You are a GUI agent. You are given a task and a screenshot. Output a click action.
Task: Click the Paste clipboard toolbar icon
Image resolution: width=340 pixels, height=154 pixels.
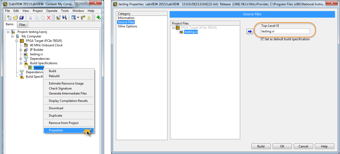pyautogui.click(x=43, y=18)
